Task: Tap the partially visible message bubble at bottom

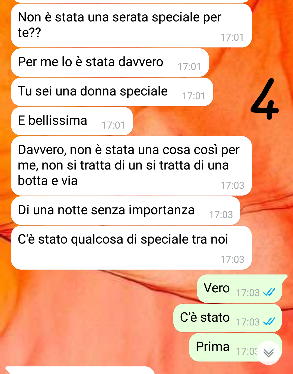Action: [x=80, y=370]
